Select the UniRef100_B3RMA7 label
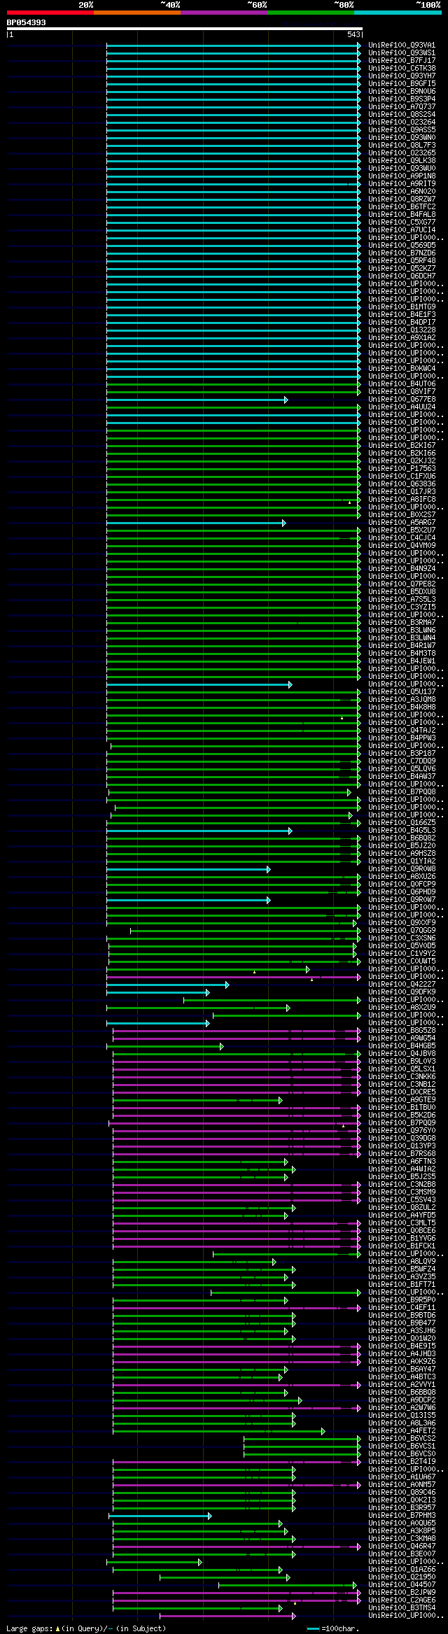This screenshot has width=448, height=1634. [x=402, y=622]
